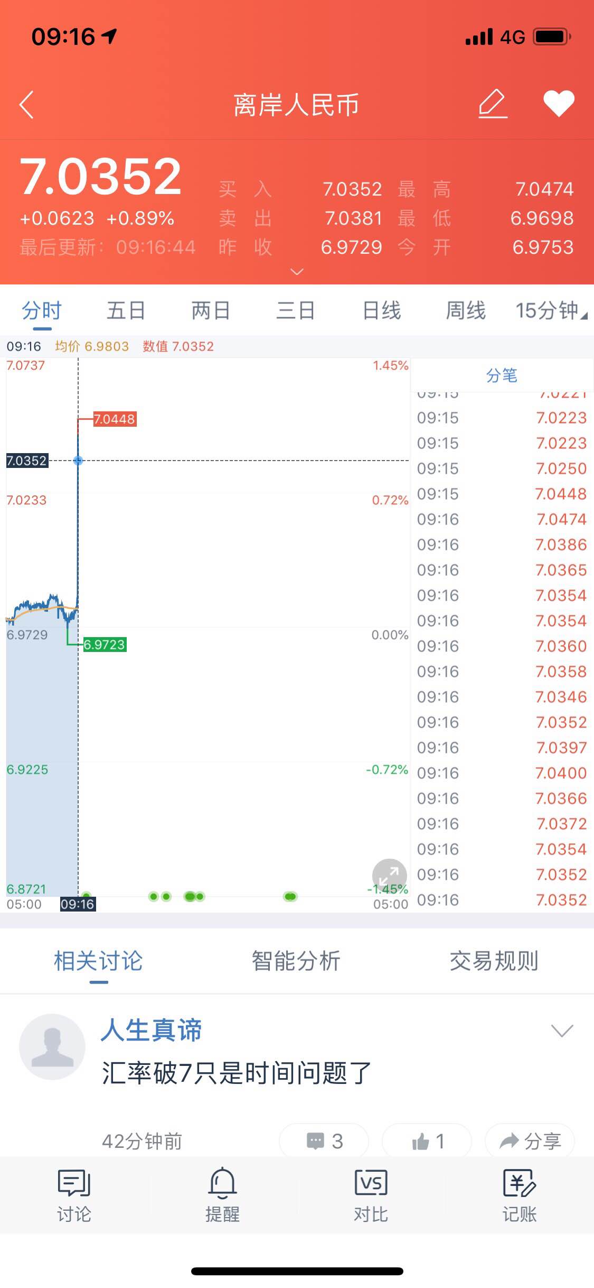Open the 15分钟 interval dropdown
Screen dimensions: 594x1288
pyautogui.click(x=551, y=310)
